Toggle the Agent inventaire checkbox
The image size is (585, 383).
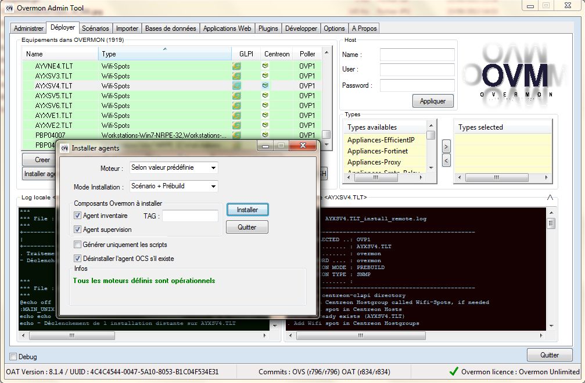pyautogui.click(x=77, y=216)
